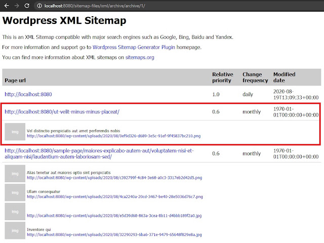The image size is (324, 243).
Task: Click image thumbnail beside 'Inventore qui'
Action: coord(15,231)
